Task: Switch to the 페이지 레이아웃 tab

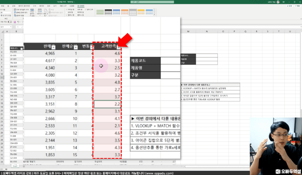Action: (x=24, y=6)
